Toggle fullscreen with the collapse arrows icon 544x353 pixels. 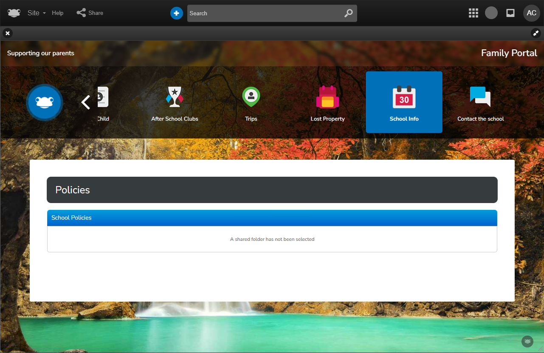pyautogui.click(x=536, y=33)
